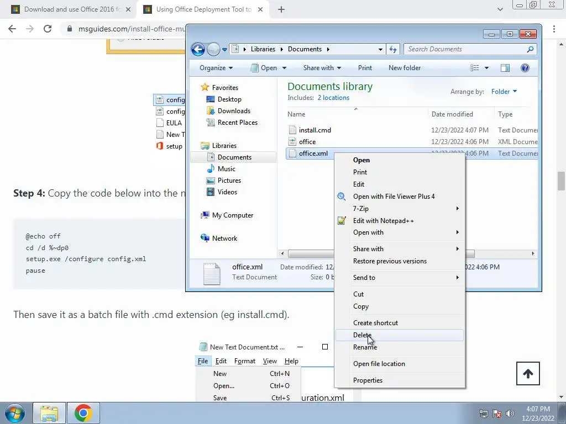Sort by Date modified column header

452,114
